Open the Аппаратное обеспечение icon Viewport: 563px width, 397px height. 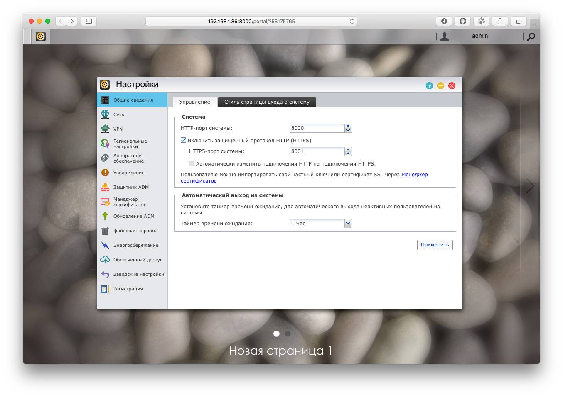105,158
